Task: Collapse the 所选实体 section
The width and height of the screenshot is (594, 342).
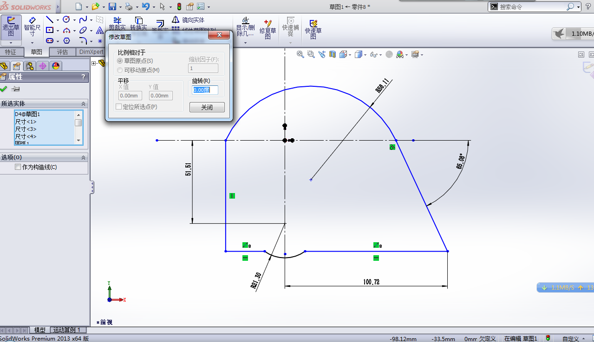Action: pyautogui.click(x=83, y=103)
